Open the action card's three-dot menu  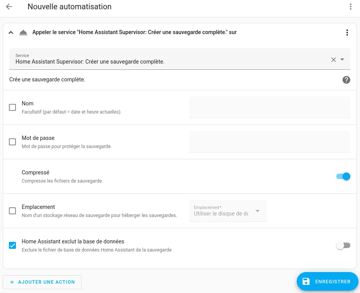click(347, 32)
